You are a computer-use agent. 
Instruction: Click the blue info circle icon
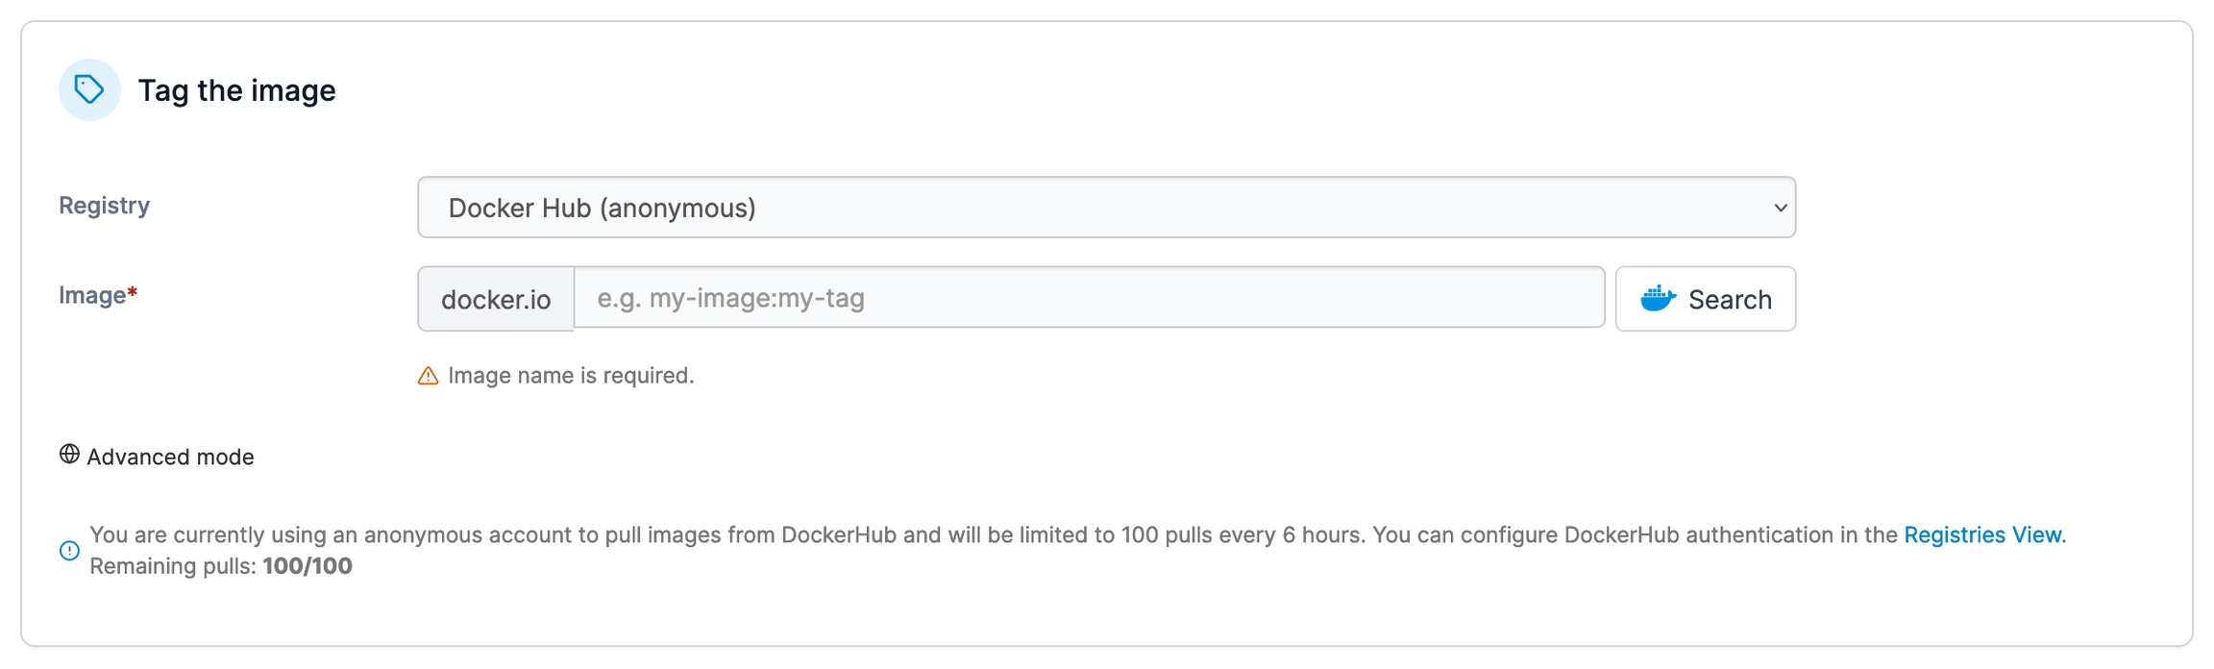[69, 551]
